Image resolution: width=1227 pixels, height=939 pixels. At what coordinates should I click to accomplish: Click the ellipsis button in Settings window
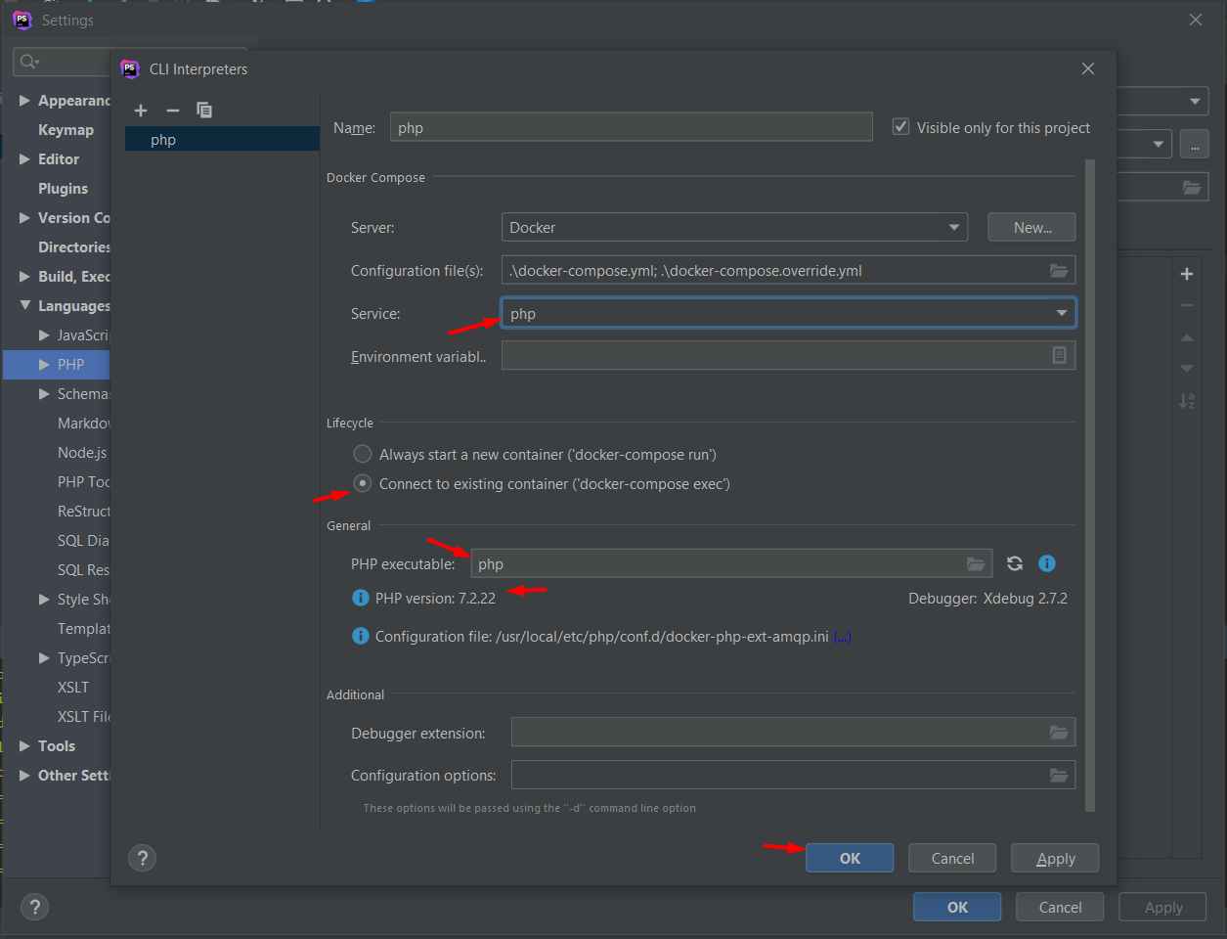pos(1195,144)
